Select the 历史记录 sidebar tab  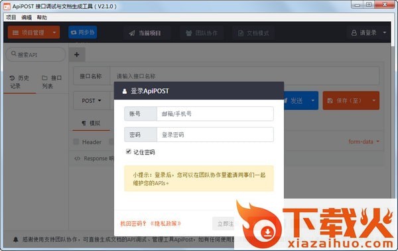point(19,82)
